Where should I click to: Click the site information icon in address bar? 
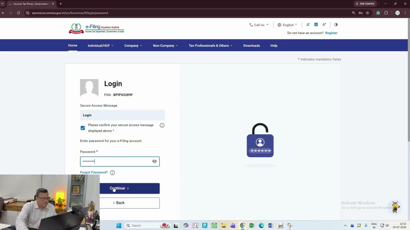(x=28, y=13)
